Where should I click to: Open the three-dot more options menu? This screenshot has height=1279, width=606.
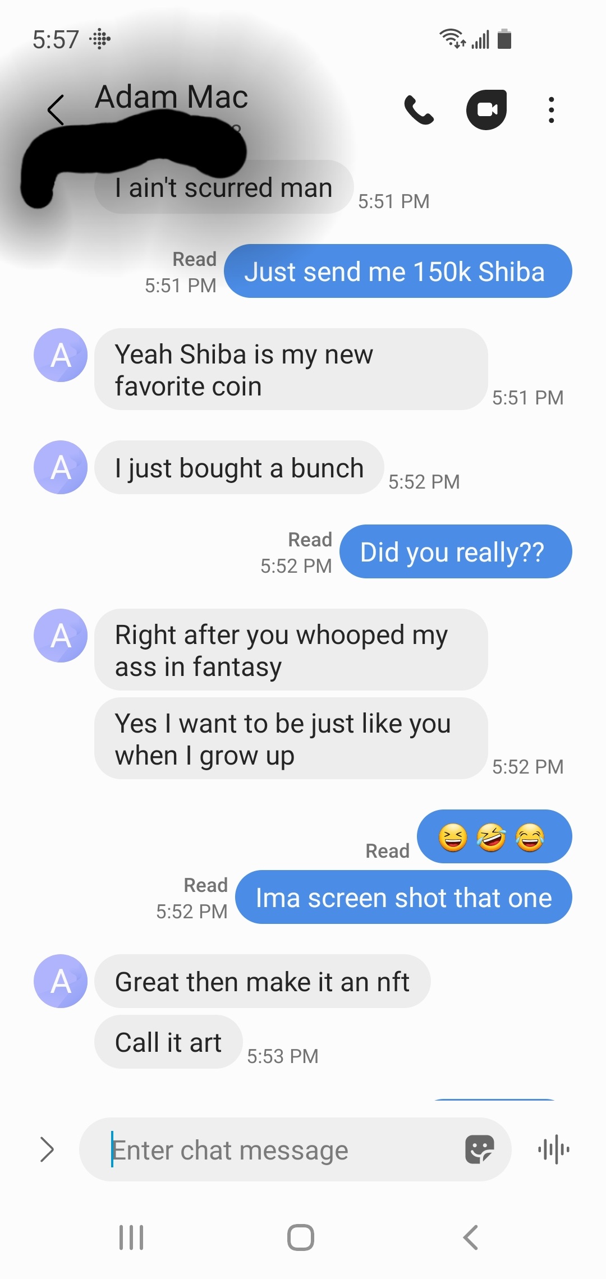click(552, 110)
